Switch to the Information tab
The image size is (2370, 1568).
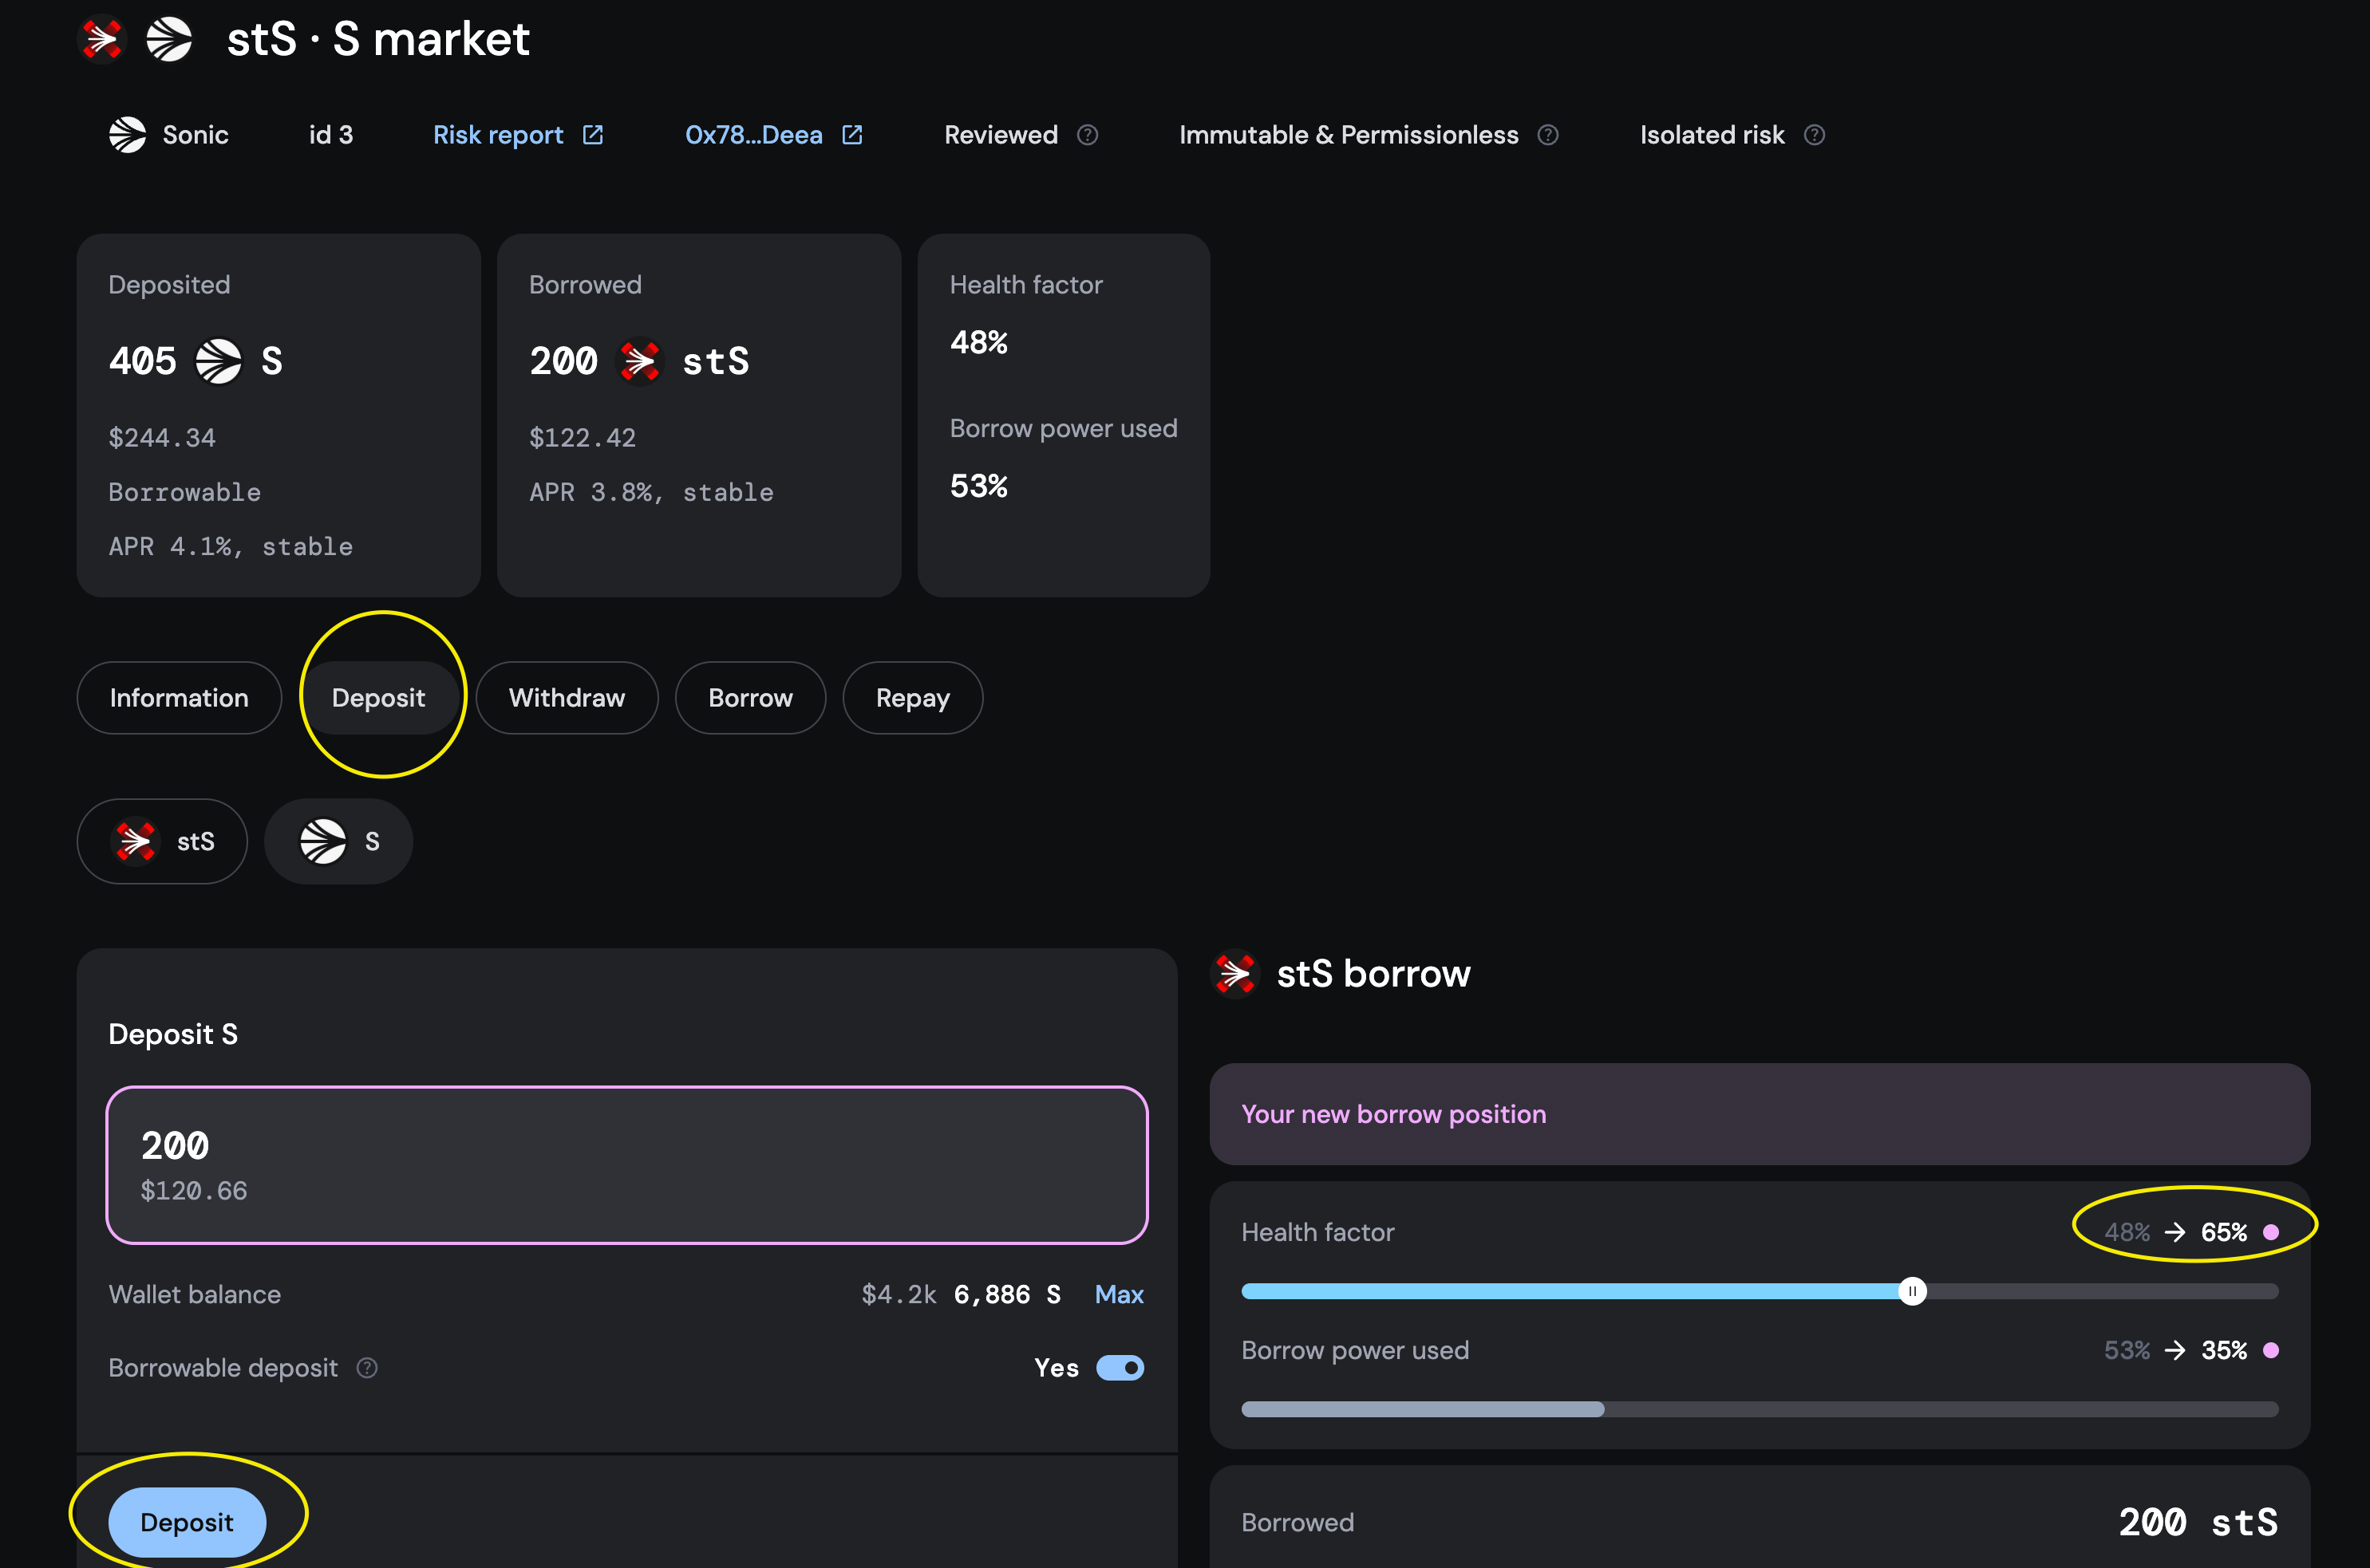pyautogui.click(x=179, y=698)
